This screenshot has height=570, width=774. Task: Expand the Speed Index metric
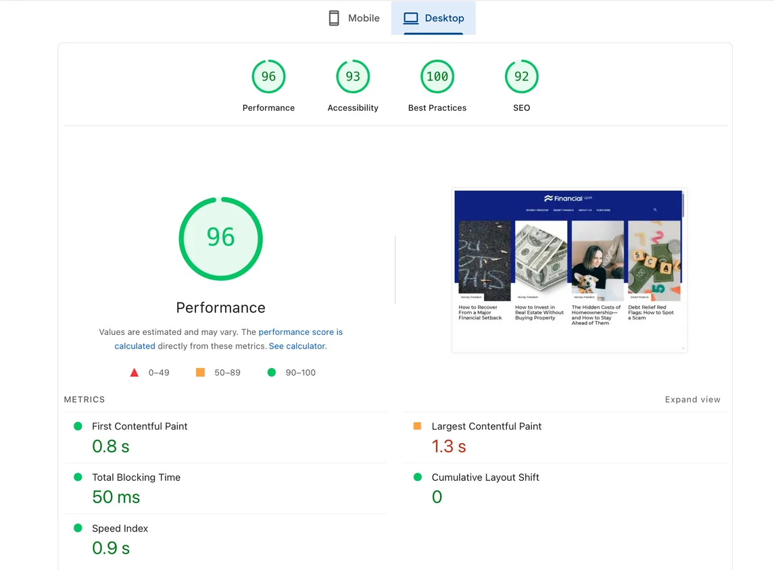(225, 540)
